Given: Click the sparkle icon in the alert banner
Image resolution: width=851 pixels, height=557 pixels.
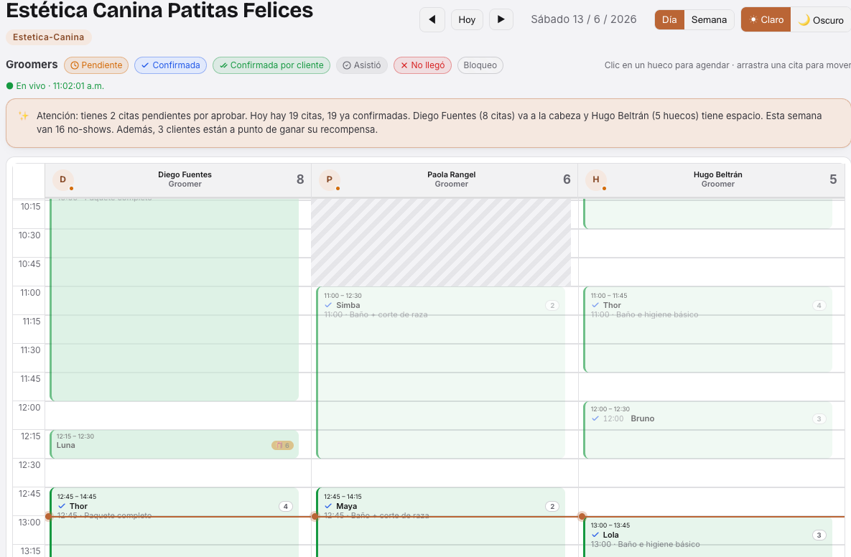Looking at the screenshot, I should tap(23, 116).
